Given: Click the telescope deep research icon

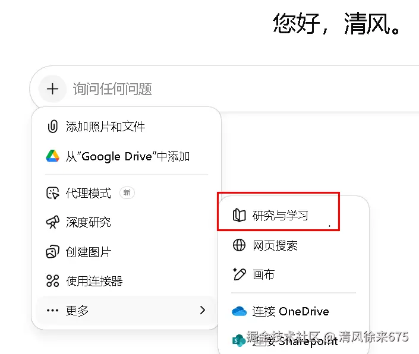Looking at the screenshot, I should [x=53, y=222].
